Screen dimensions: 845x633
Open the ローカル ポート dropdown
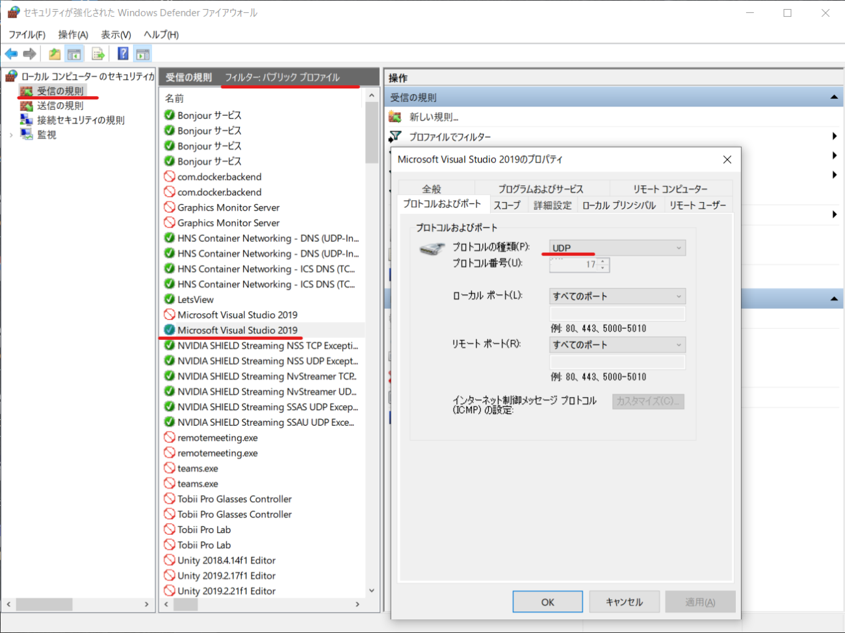pos(617,296)
